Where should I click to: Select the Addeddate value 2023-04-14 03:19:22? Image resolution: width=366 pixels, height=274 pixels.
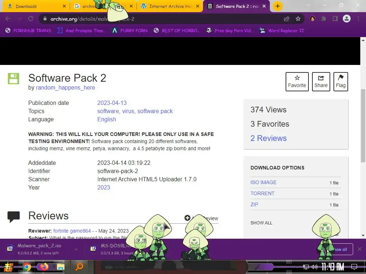coord(124,163)
